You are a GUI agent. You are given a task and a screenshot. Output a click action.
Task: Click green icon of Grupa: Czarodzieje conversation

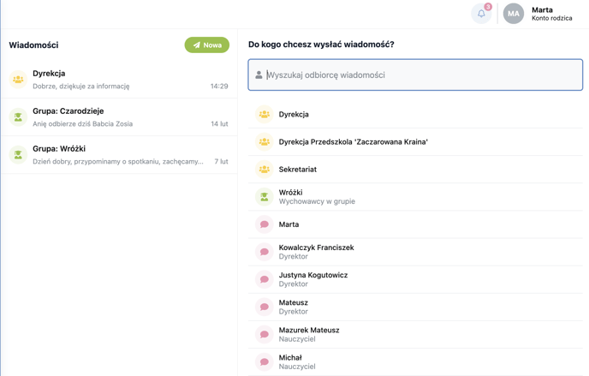pos(18,117)
